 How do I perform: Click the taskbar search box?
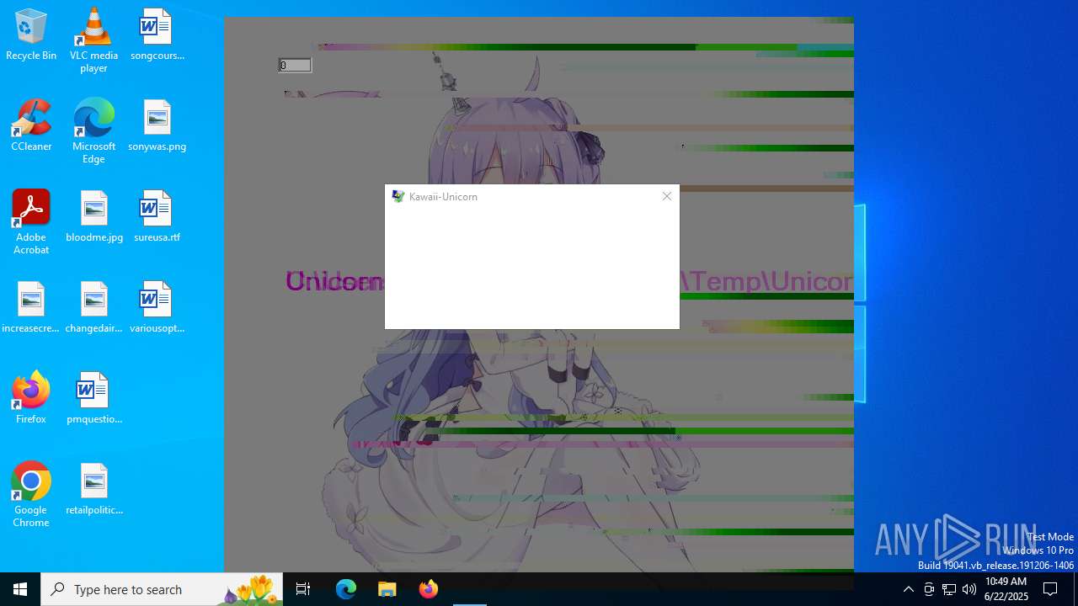pyautogui.click(x=162, y=589)
